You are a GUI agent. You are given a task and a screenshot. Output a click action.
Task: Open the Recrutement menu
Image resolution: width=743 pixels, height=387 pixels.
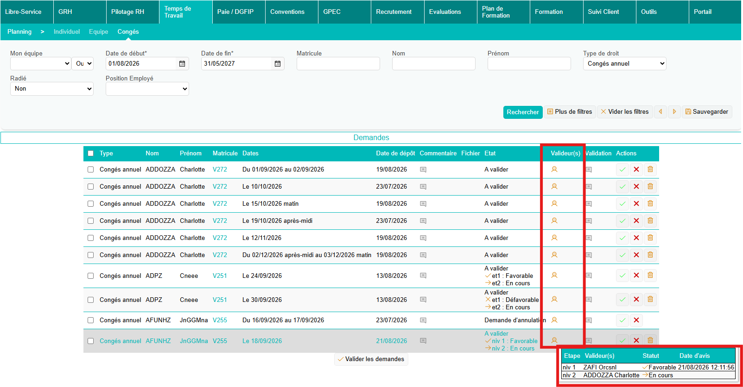tap(398, 12)
